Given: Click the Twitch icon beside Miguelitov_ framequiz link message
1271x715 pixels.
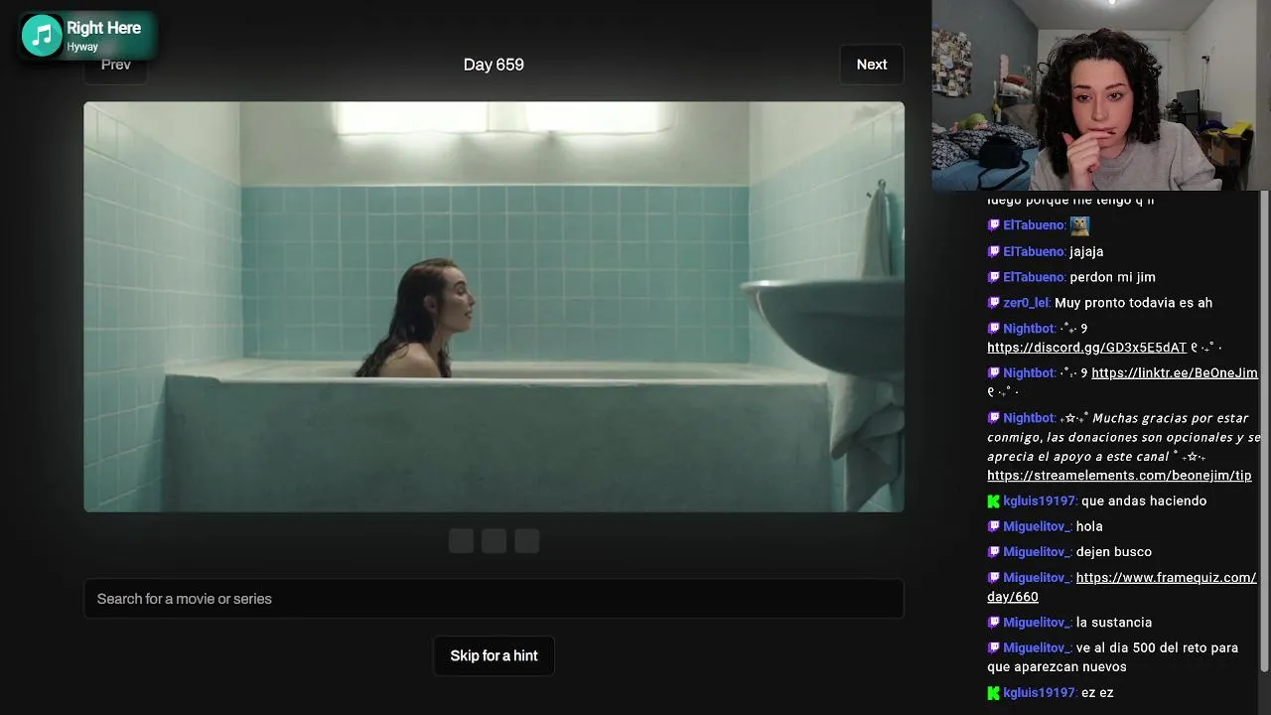Looking at the screenshot, I should coord(993,578).
